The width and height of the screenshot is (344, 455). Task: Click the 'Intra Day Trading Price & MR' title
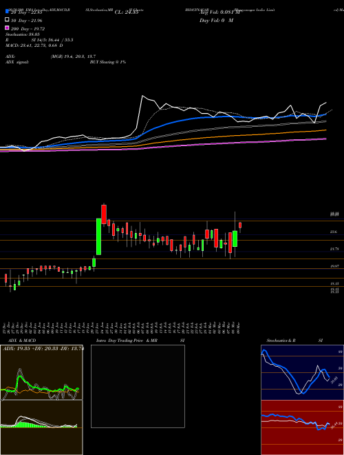[x=127, y=341]
